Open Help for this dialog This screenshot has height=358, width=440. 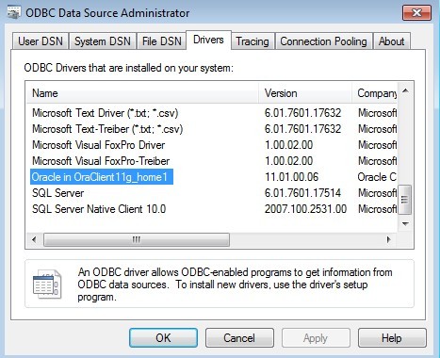392,338
